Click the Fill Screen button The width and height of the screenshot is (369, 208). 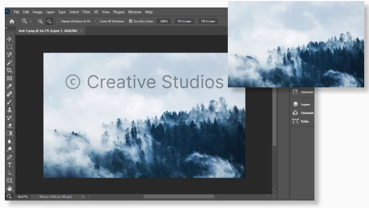tap(208, 21)
